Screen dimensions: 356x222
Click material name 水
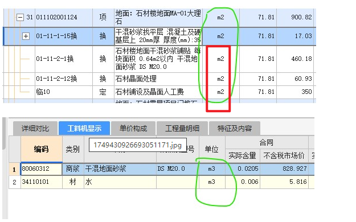pyautogui.click(x=88, y=182)
